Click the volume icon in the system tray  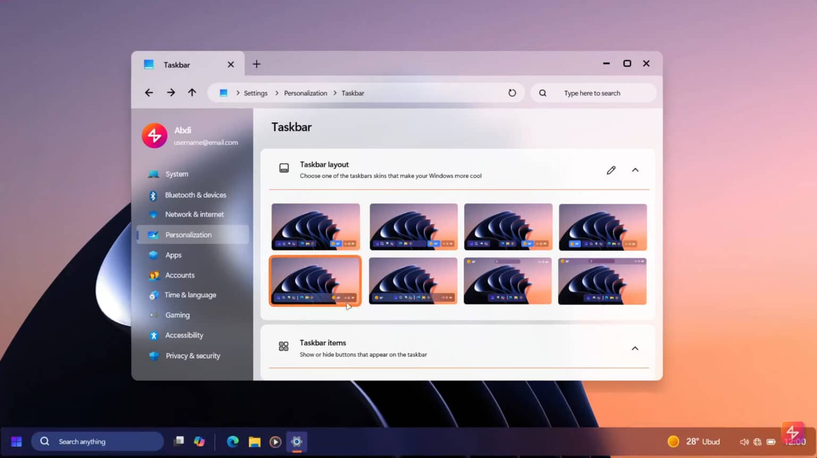744,442
